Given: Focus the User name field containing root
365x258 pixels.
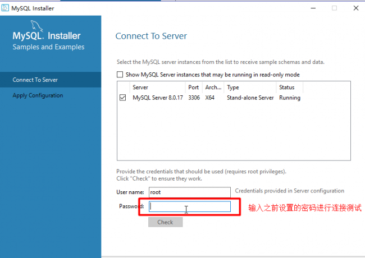Looking at the screenshot, I should [190, 192].
